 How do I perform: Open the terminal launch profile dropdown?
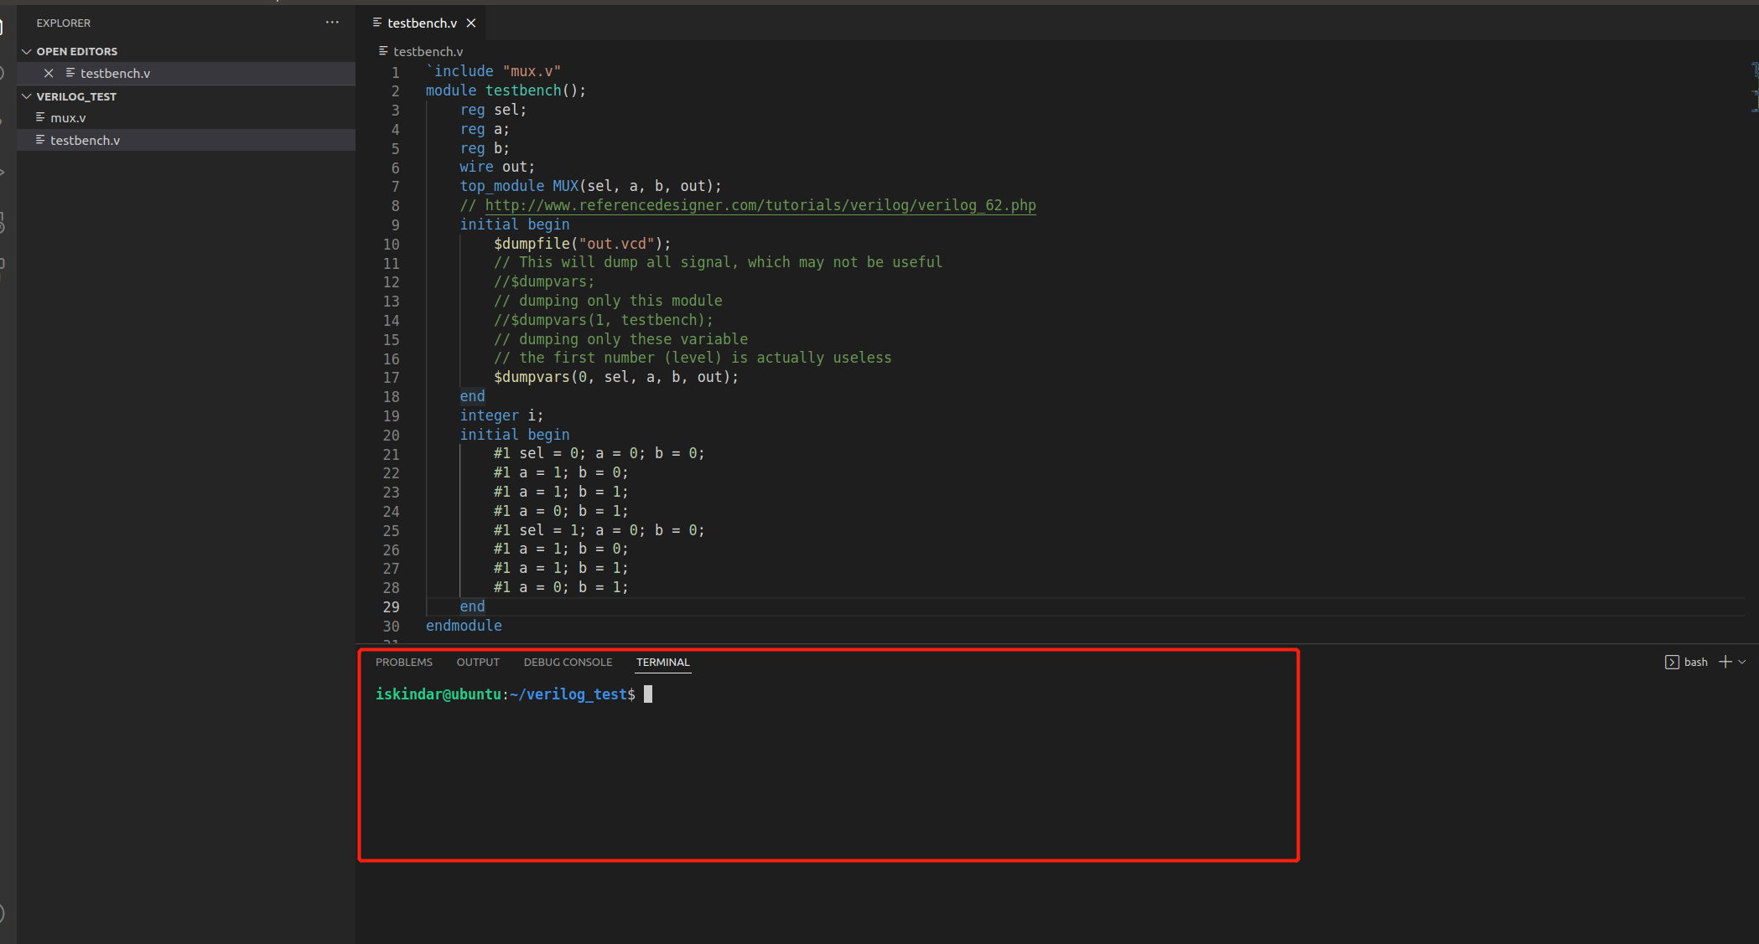(x=1742, y=662)
